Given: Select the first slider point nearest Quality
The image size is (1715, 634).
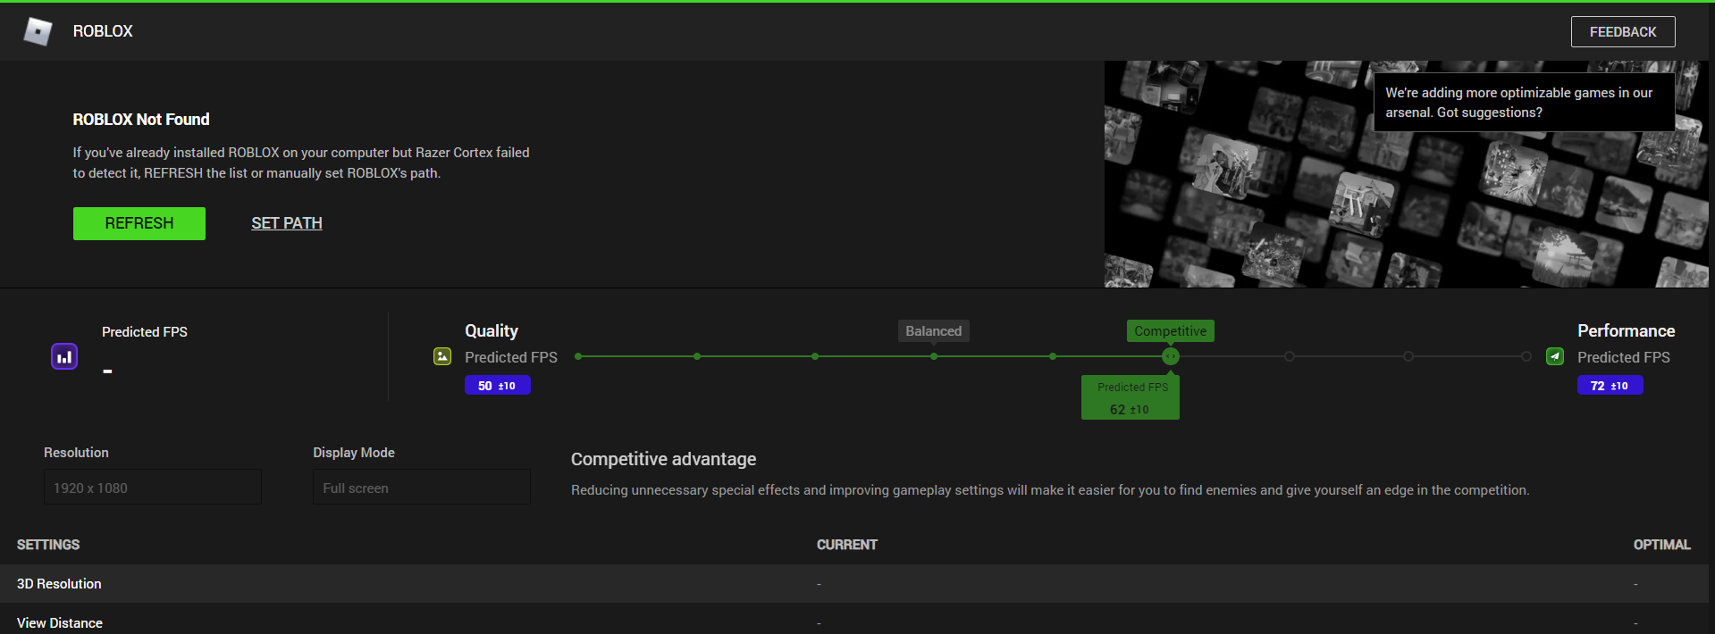Looking at the screenshot, I should point(578,356).
